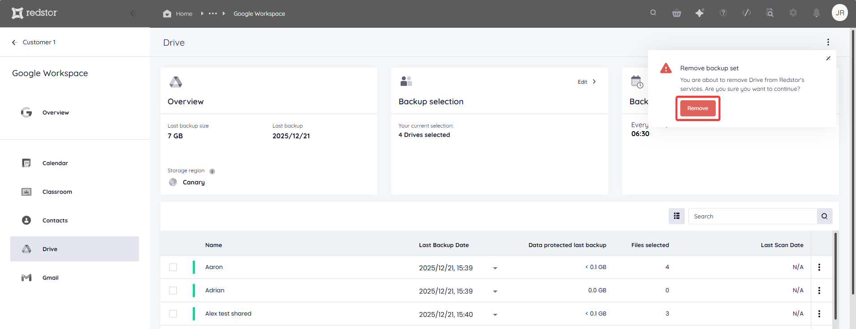Open Classroom in the sidebar
856x329 pixels.
pyautogui.click(x=74, y=192)
